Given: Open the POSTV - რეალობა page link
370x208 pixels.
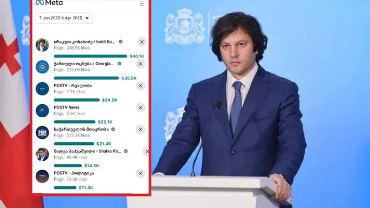Looking at the screenshot, I should [x=73, y=85].
